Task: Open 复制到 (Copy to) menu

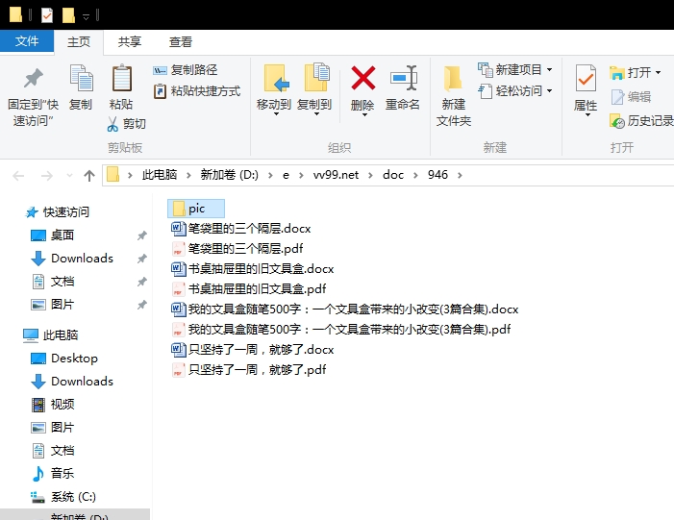Action: tap(314, 90)
